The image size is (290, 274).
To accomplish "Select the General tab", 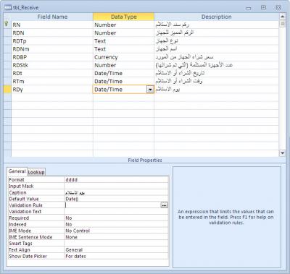I will click(17, 171).
